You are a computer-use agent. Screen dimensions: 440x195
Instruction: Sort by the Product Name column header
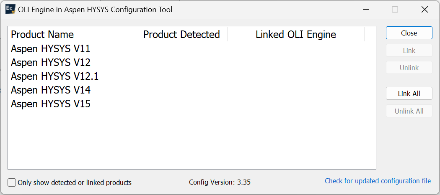tap(42, 34)
